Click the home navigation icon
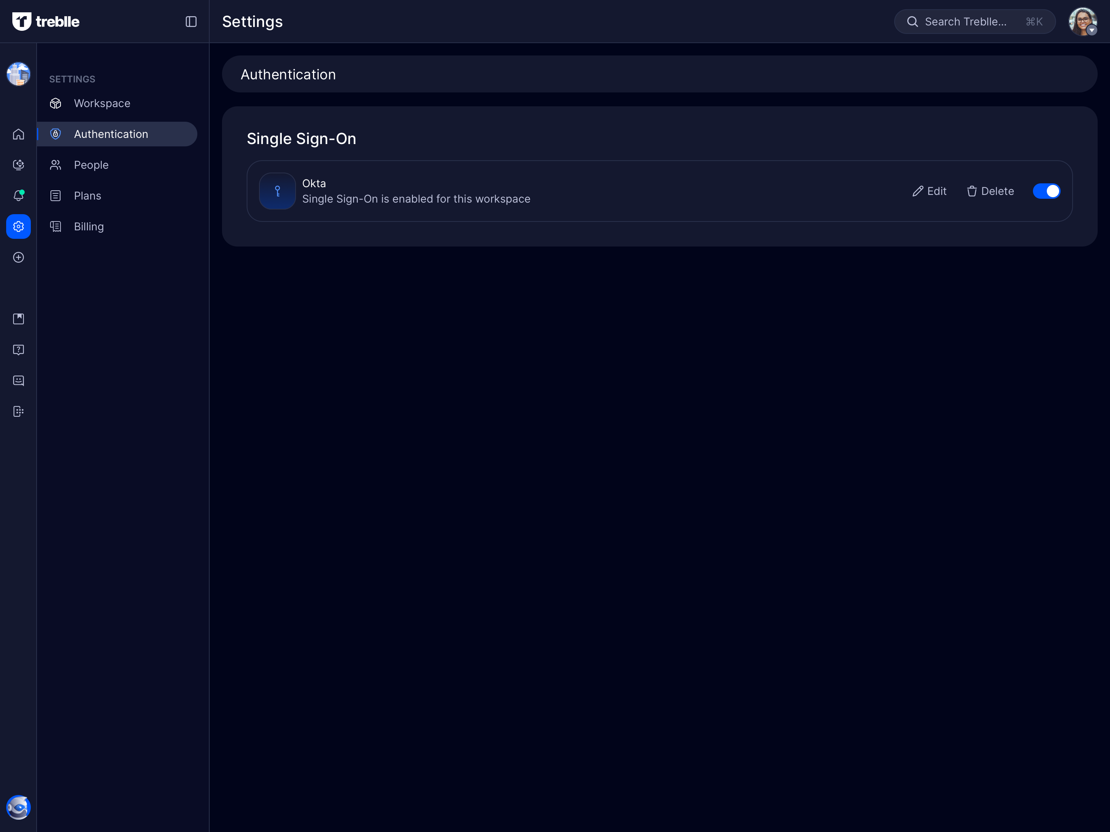 18,134
